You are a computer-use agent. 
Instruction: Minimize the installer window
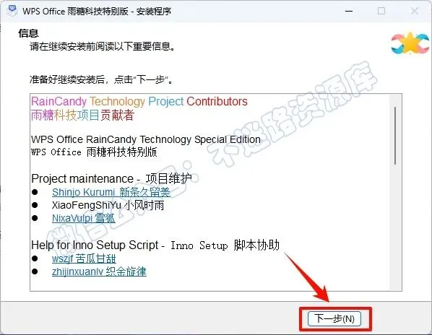pyautogui.click(x=349, y=11)
